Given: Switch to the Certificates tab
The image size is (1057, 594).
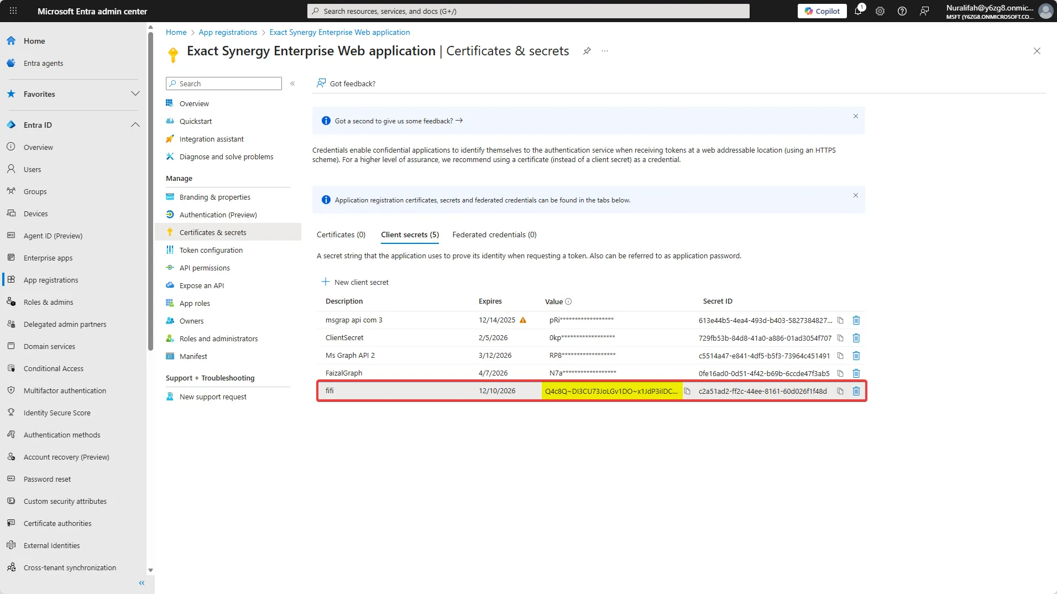Looking at the screenshot, I should 341,235.
